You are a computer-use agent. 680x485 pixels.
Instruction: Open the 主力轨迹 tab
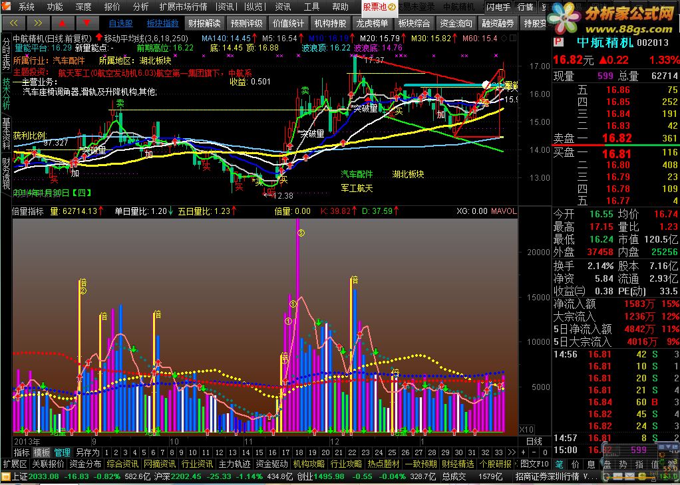pyautogui.click(x=235, y=464)
